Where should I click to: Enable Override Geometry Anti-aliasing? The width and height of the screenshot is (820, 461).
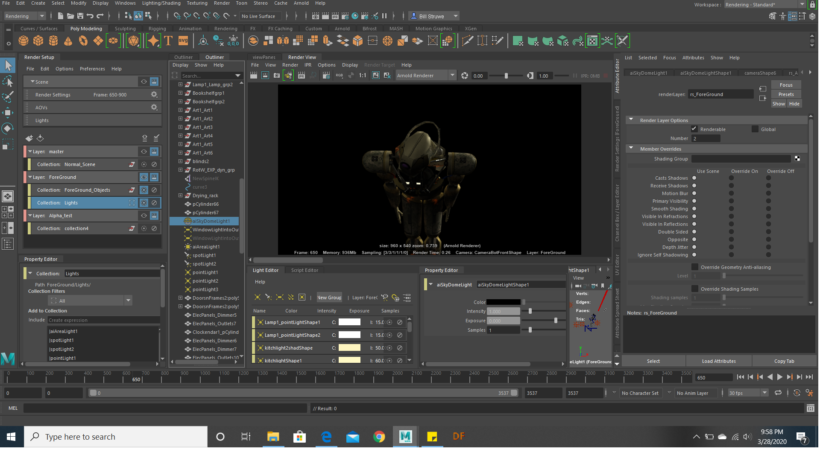695,267
